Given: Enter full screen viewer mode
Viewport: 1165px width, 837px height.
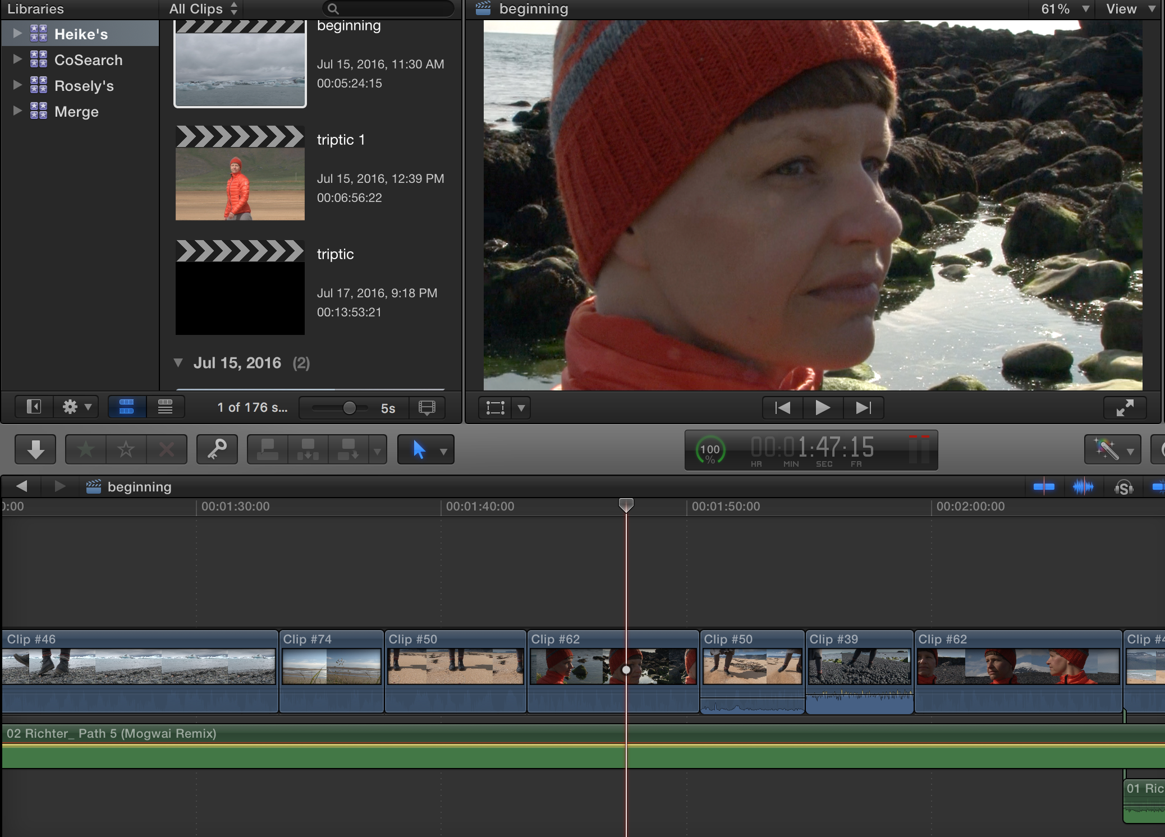Looking at the screenshot, I should click(1125, 408).
